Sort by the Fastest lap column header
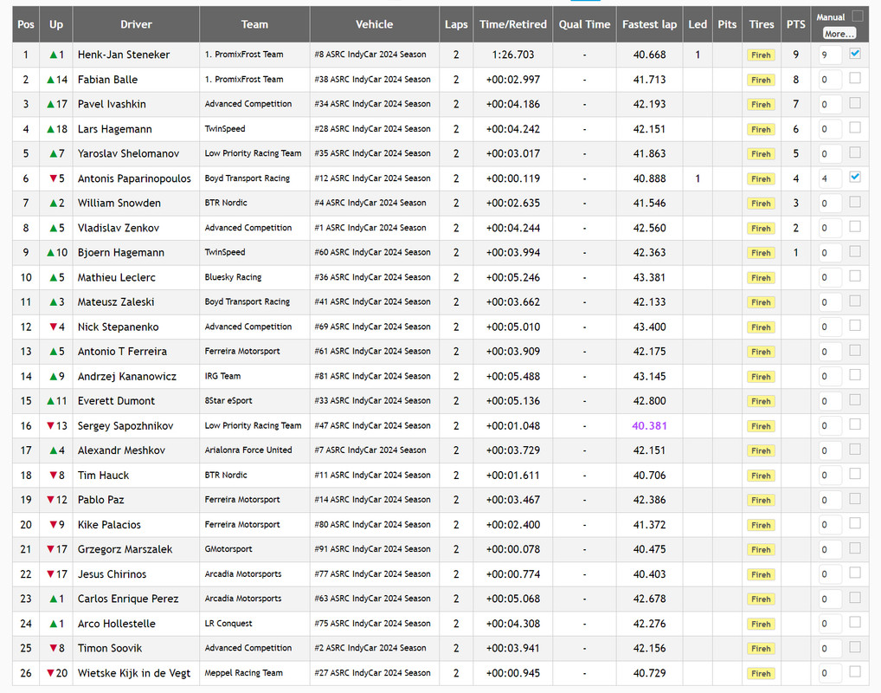This screenshot has width=881, height=693. (x=650, y=24)
